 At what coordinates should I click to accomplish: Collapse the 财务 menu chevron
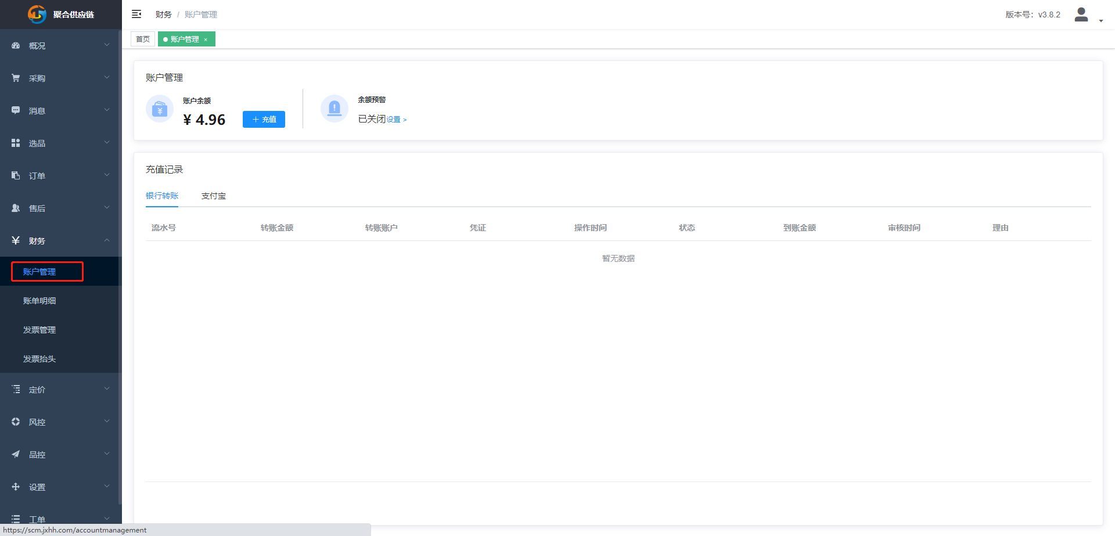tap(107, 240)
